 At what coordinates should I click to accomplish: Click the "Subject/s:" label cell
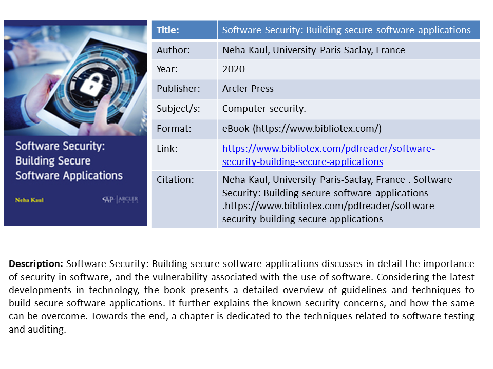pos(184,109)
